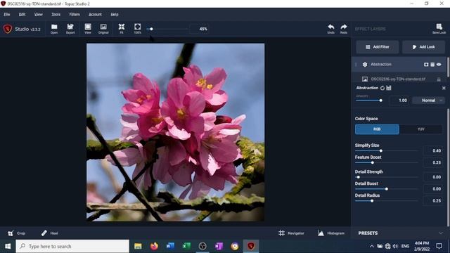The image size is (450, 253).
Task: Select the Heal tool
Action: coord(50,233)
